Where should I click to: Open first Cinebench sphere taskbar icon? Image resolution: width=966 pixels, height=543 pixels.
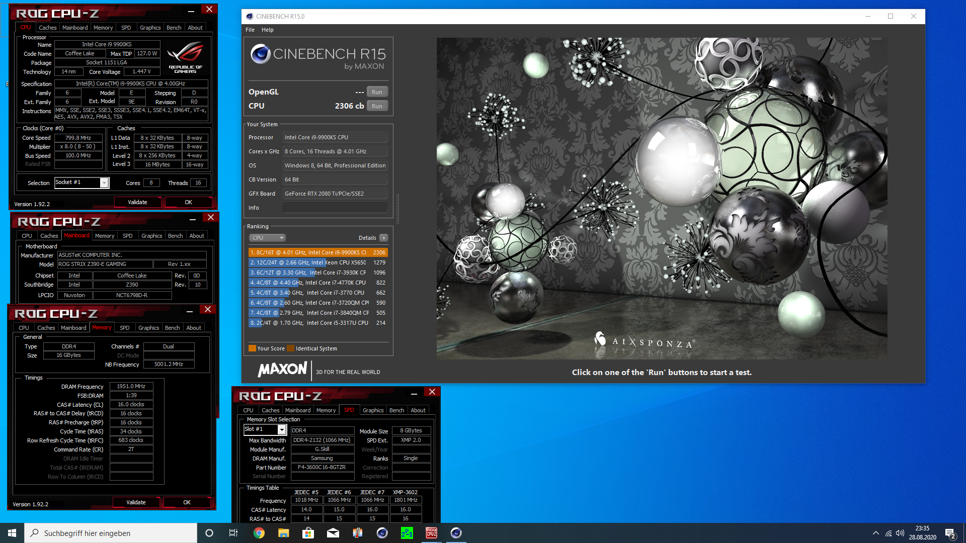click(x=382, y=533)
